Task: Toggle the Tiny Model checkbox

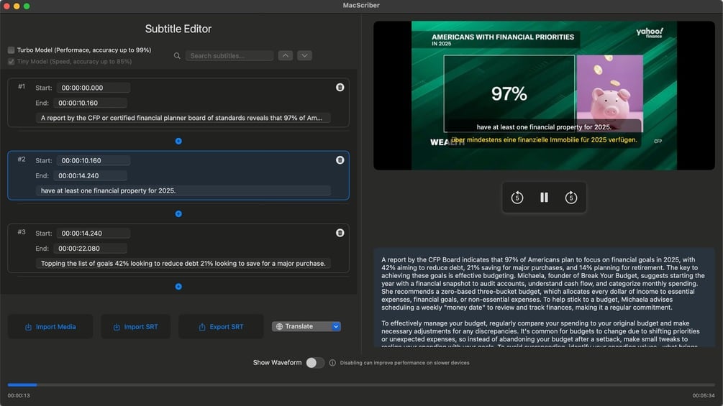Action: tap(11, 61)
